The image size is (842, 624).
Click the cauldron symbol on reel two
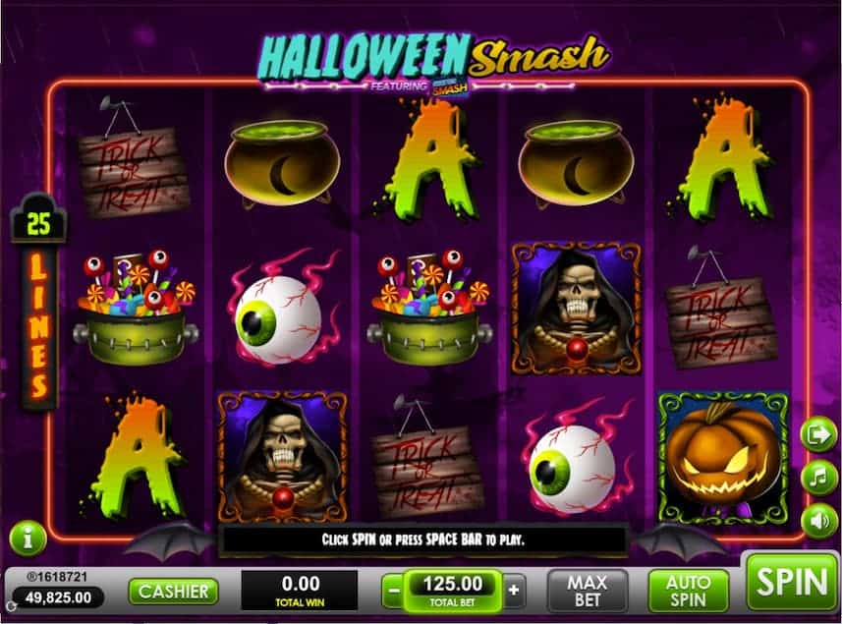click(x=282, y=163)
